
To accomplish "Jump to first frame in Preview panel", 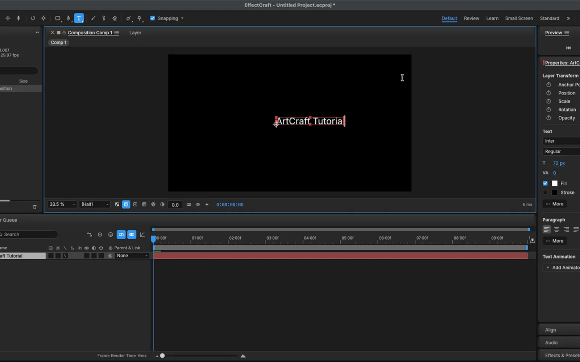I will click(x=568, y=48).
